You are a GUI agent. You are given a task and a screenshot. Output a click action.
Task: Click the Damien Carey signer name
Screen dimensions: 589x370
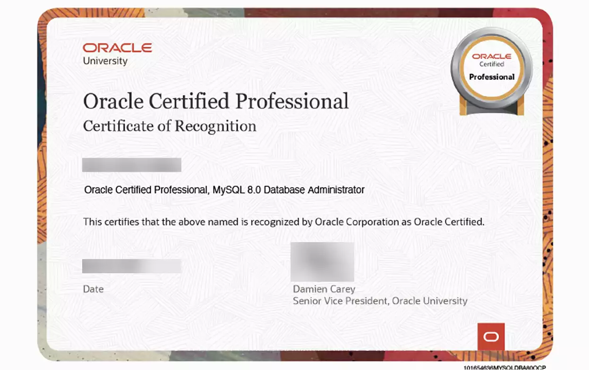pos(324,289)
